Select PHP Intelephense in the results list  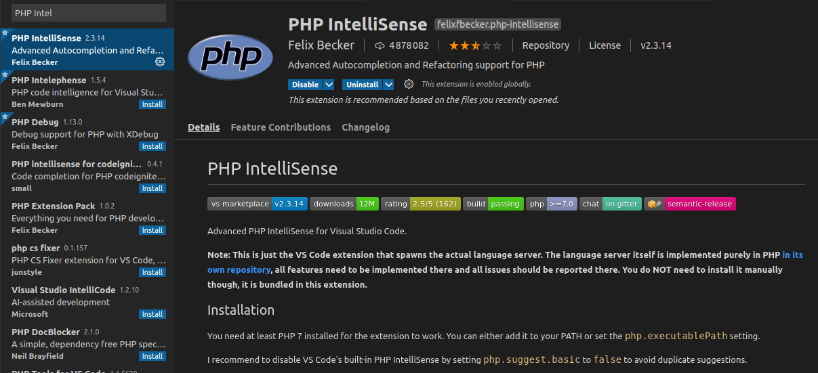pos(87,91)
